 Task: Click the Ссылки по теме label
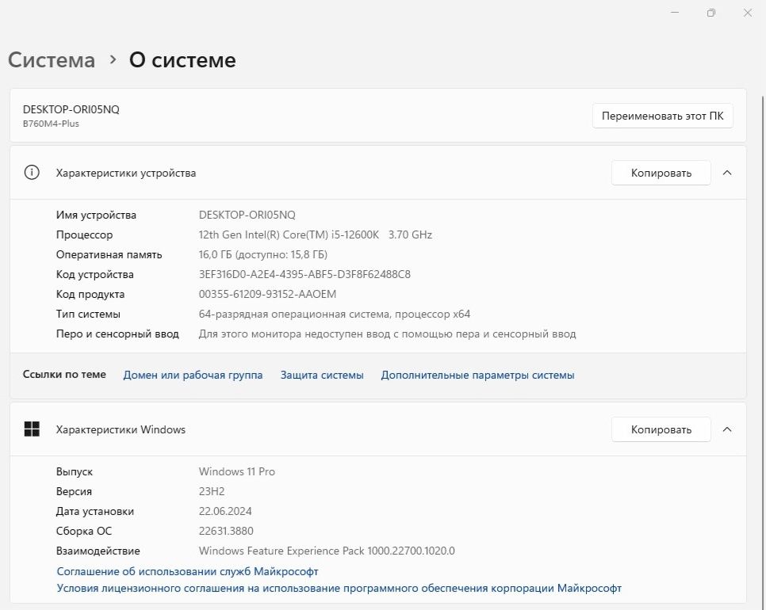point(64,374)
